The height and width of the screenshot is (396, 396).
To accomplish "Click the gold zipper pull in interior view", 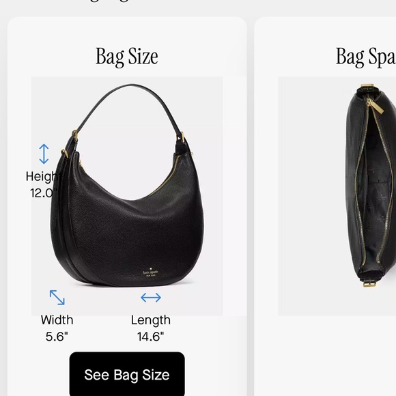I will pos(375,107).
